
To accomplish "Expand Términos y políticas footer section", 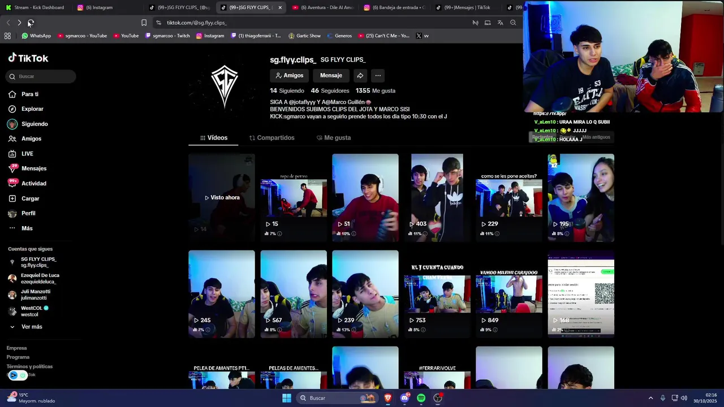I will click(x=29, y=366).
